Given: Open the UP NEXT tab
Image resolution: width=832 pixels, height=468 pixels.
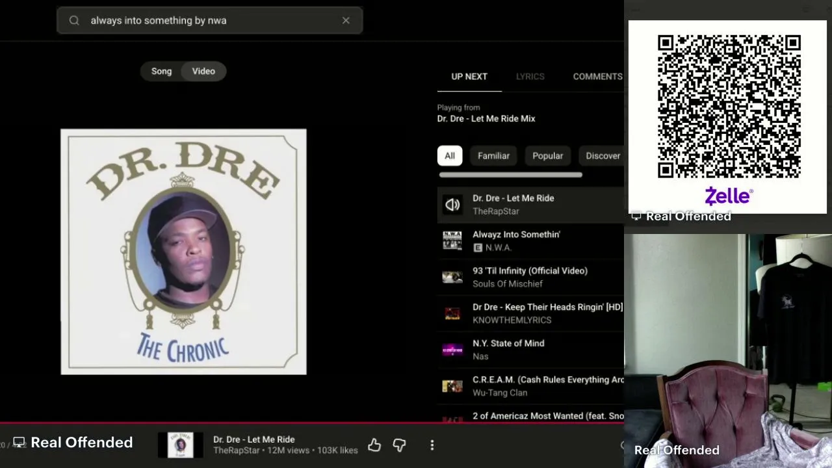Looking at the screenshot, I should pyautogui.click(x=469, y=77).
